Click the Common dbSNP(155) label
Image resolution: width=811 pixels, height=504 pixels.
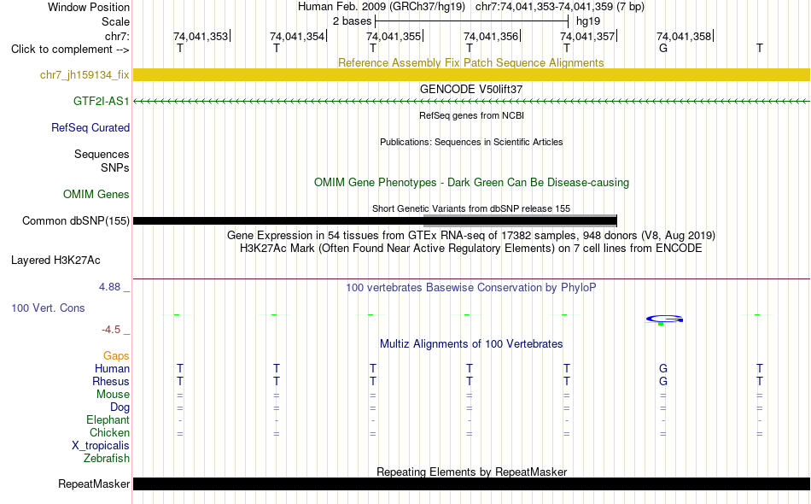(75, 221)
